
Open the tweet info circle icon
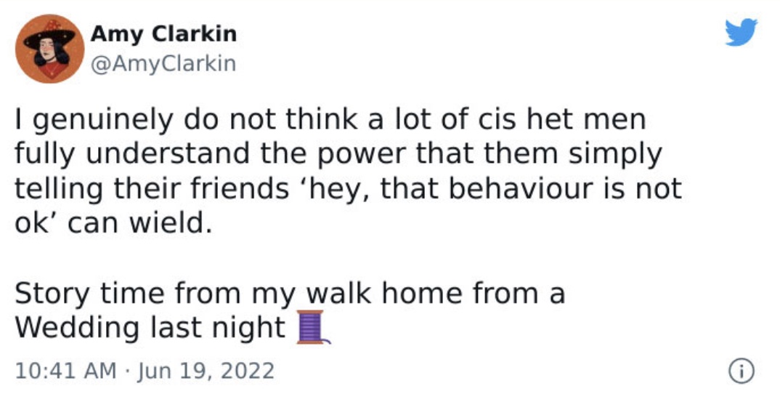742,371
